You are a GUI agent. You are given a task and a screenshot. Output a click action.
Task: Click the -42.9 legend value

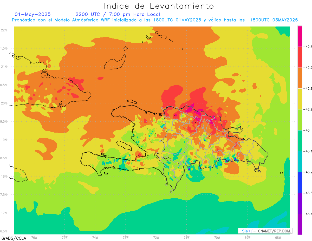[x=308, y=109]
